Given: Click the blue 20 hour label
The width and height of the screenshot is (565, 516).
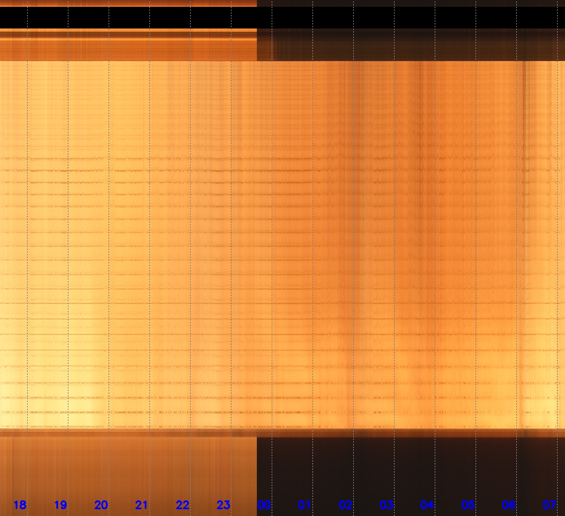Looking at the screenshot, I should [101, 505].
